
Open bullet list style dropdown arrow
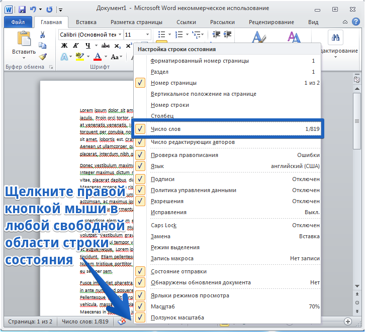(169, 35)
